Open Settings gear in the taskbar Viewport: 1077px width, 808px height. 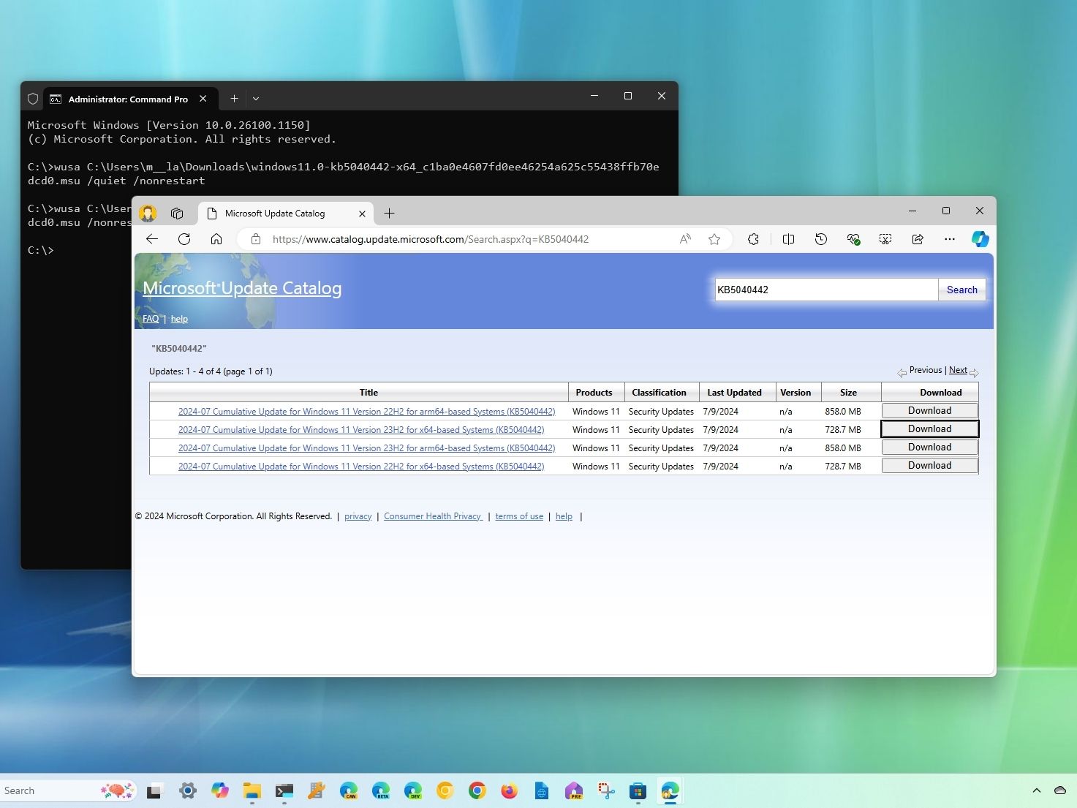(188, 790)
